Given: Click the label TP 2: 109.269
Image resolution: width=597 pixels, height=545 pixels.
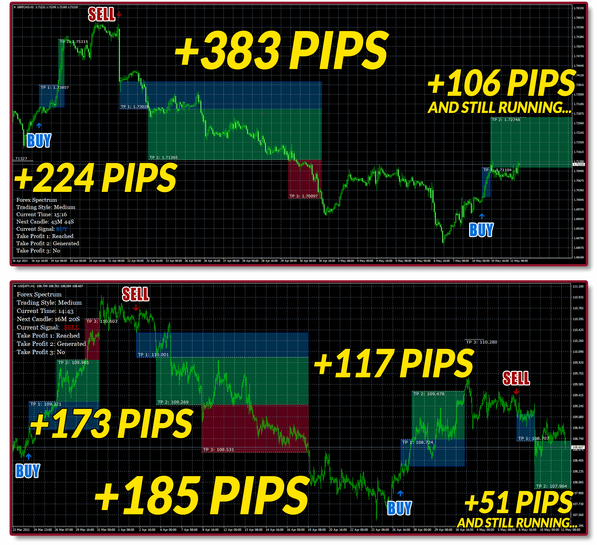Looking at the screenshot, I should point(173,402).
